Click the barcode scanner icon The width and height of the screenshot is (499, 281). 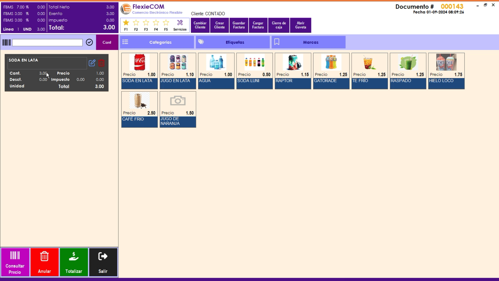[6, 42]
